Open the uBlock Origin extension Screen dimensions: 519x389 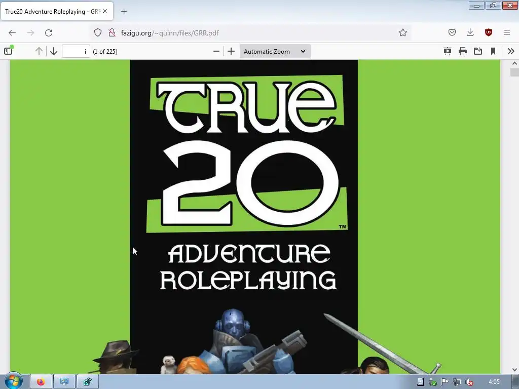point(488,32)
